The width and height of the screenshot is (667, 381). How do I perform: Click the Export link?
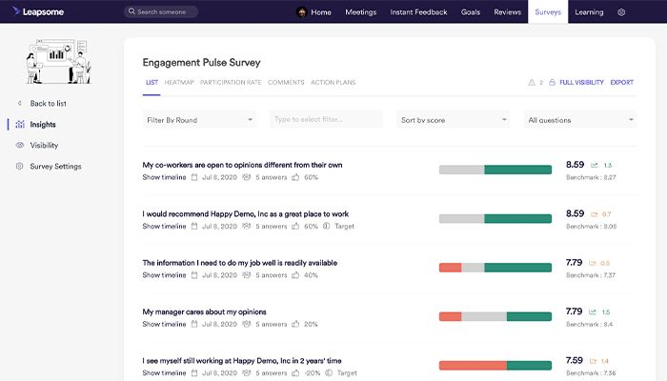[621, 83]
